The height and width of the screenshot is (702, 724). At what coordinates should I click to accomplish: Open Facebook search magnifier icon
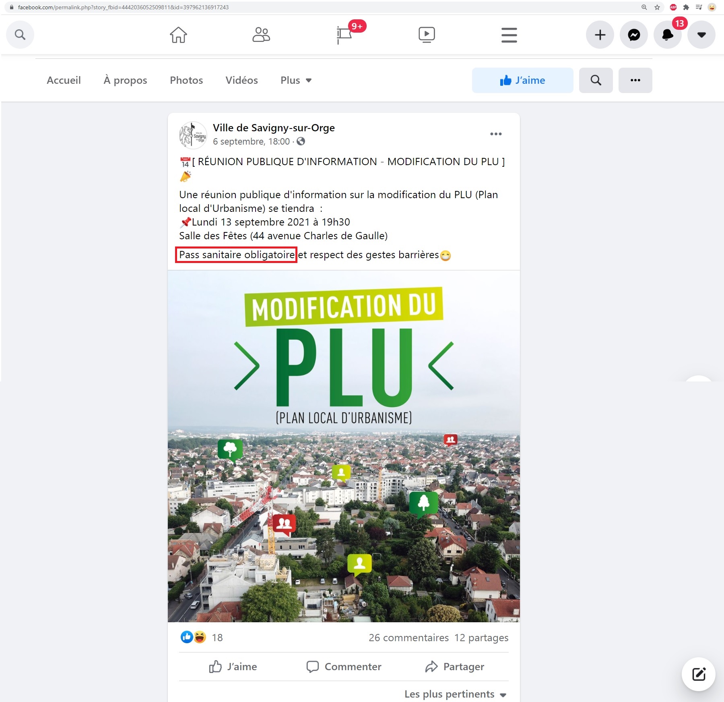click(20, 35)
